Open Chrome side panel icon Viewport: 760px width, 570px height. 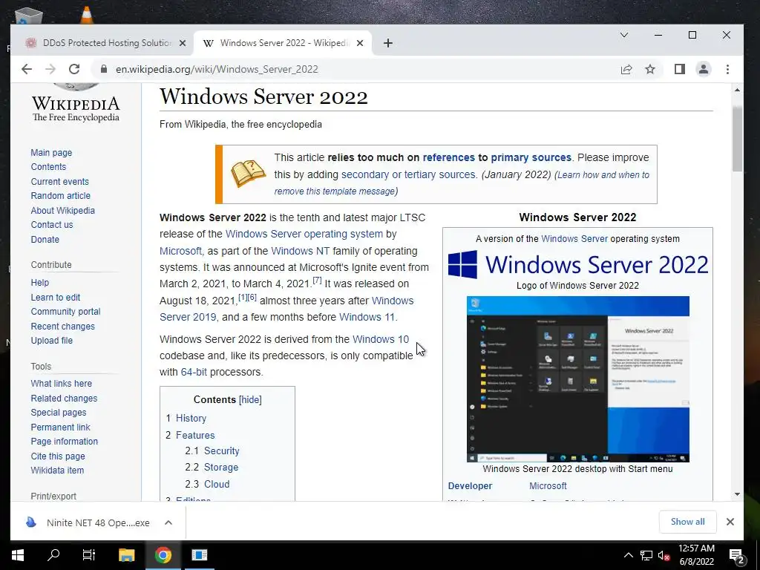(x=680, y=69)
